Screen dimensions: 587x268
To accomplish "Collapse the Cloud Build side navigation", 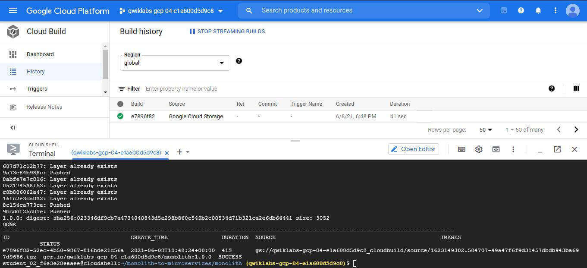I will (13, 128).
